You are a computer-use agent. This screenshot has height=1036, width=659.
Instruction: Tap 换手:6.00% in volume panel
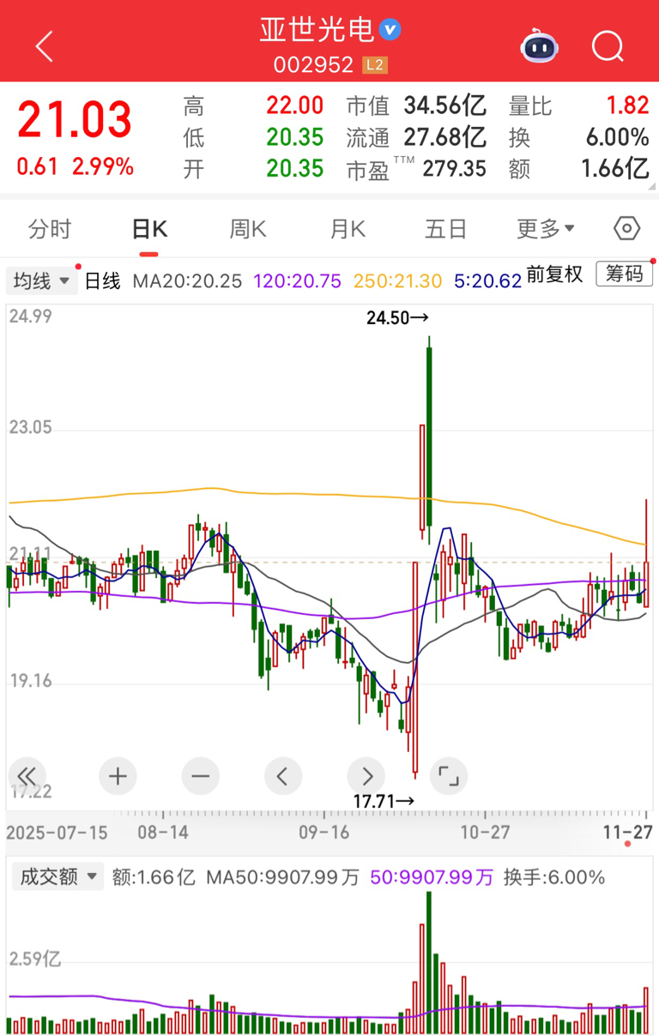click(554, 877)
